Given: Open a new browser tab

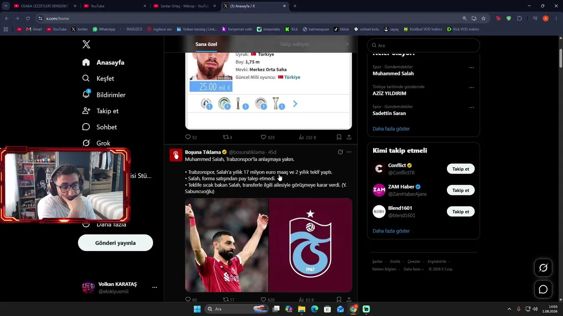Looking at the screenshot, I should (x=295, y=6).
